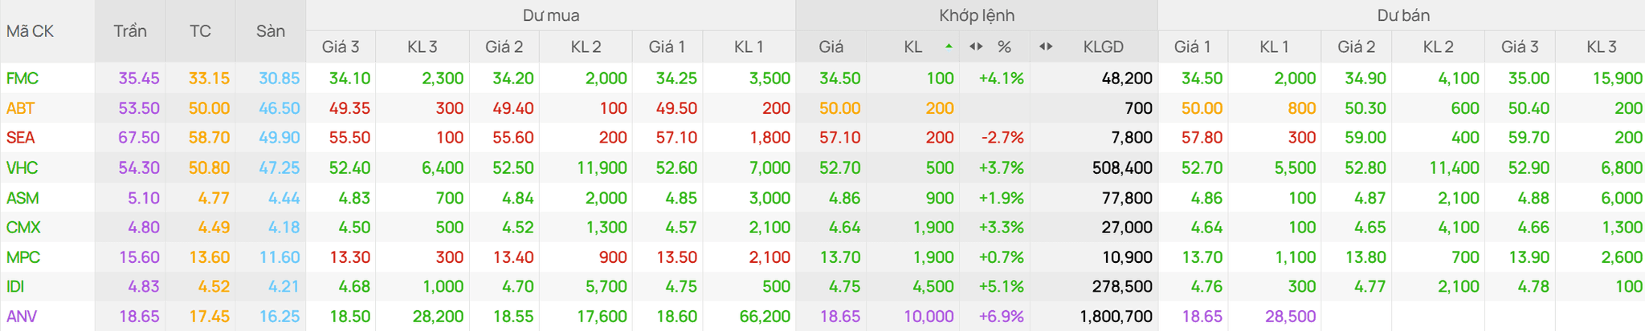Click SEA ask price 59.70
The image size is (1645, 331).
tap(1529, 138)
